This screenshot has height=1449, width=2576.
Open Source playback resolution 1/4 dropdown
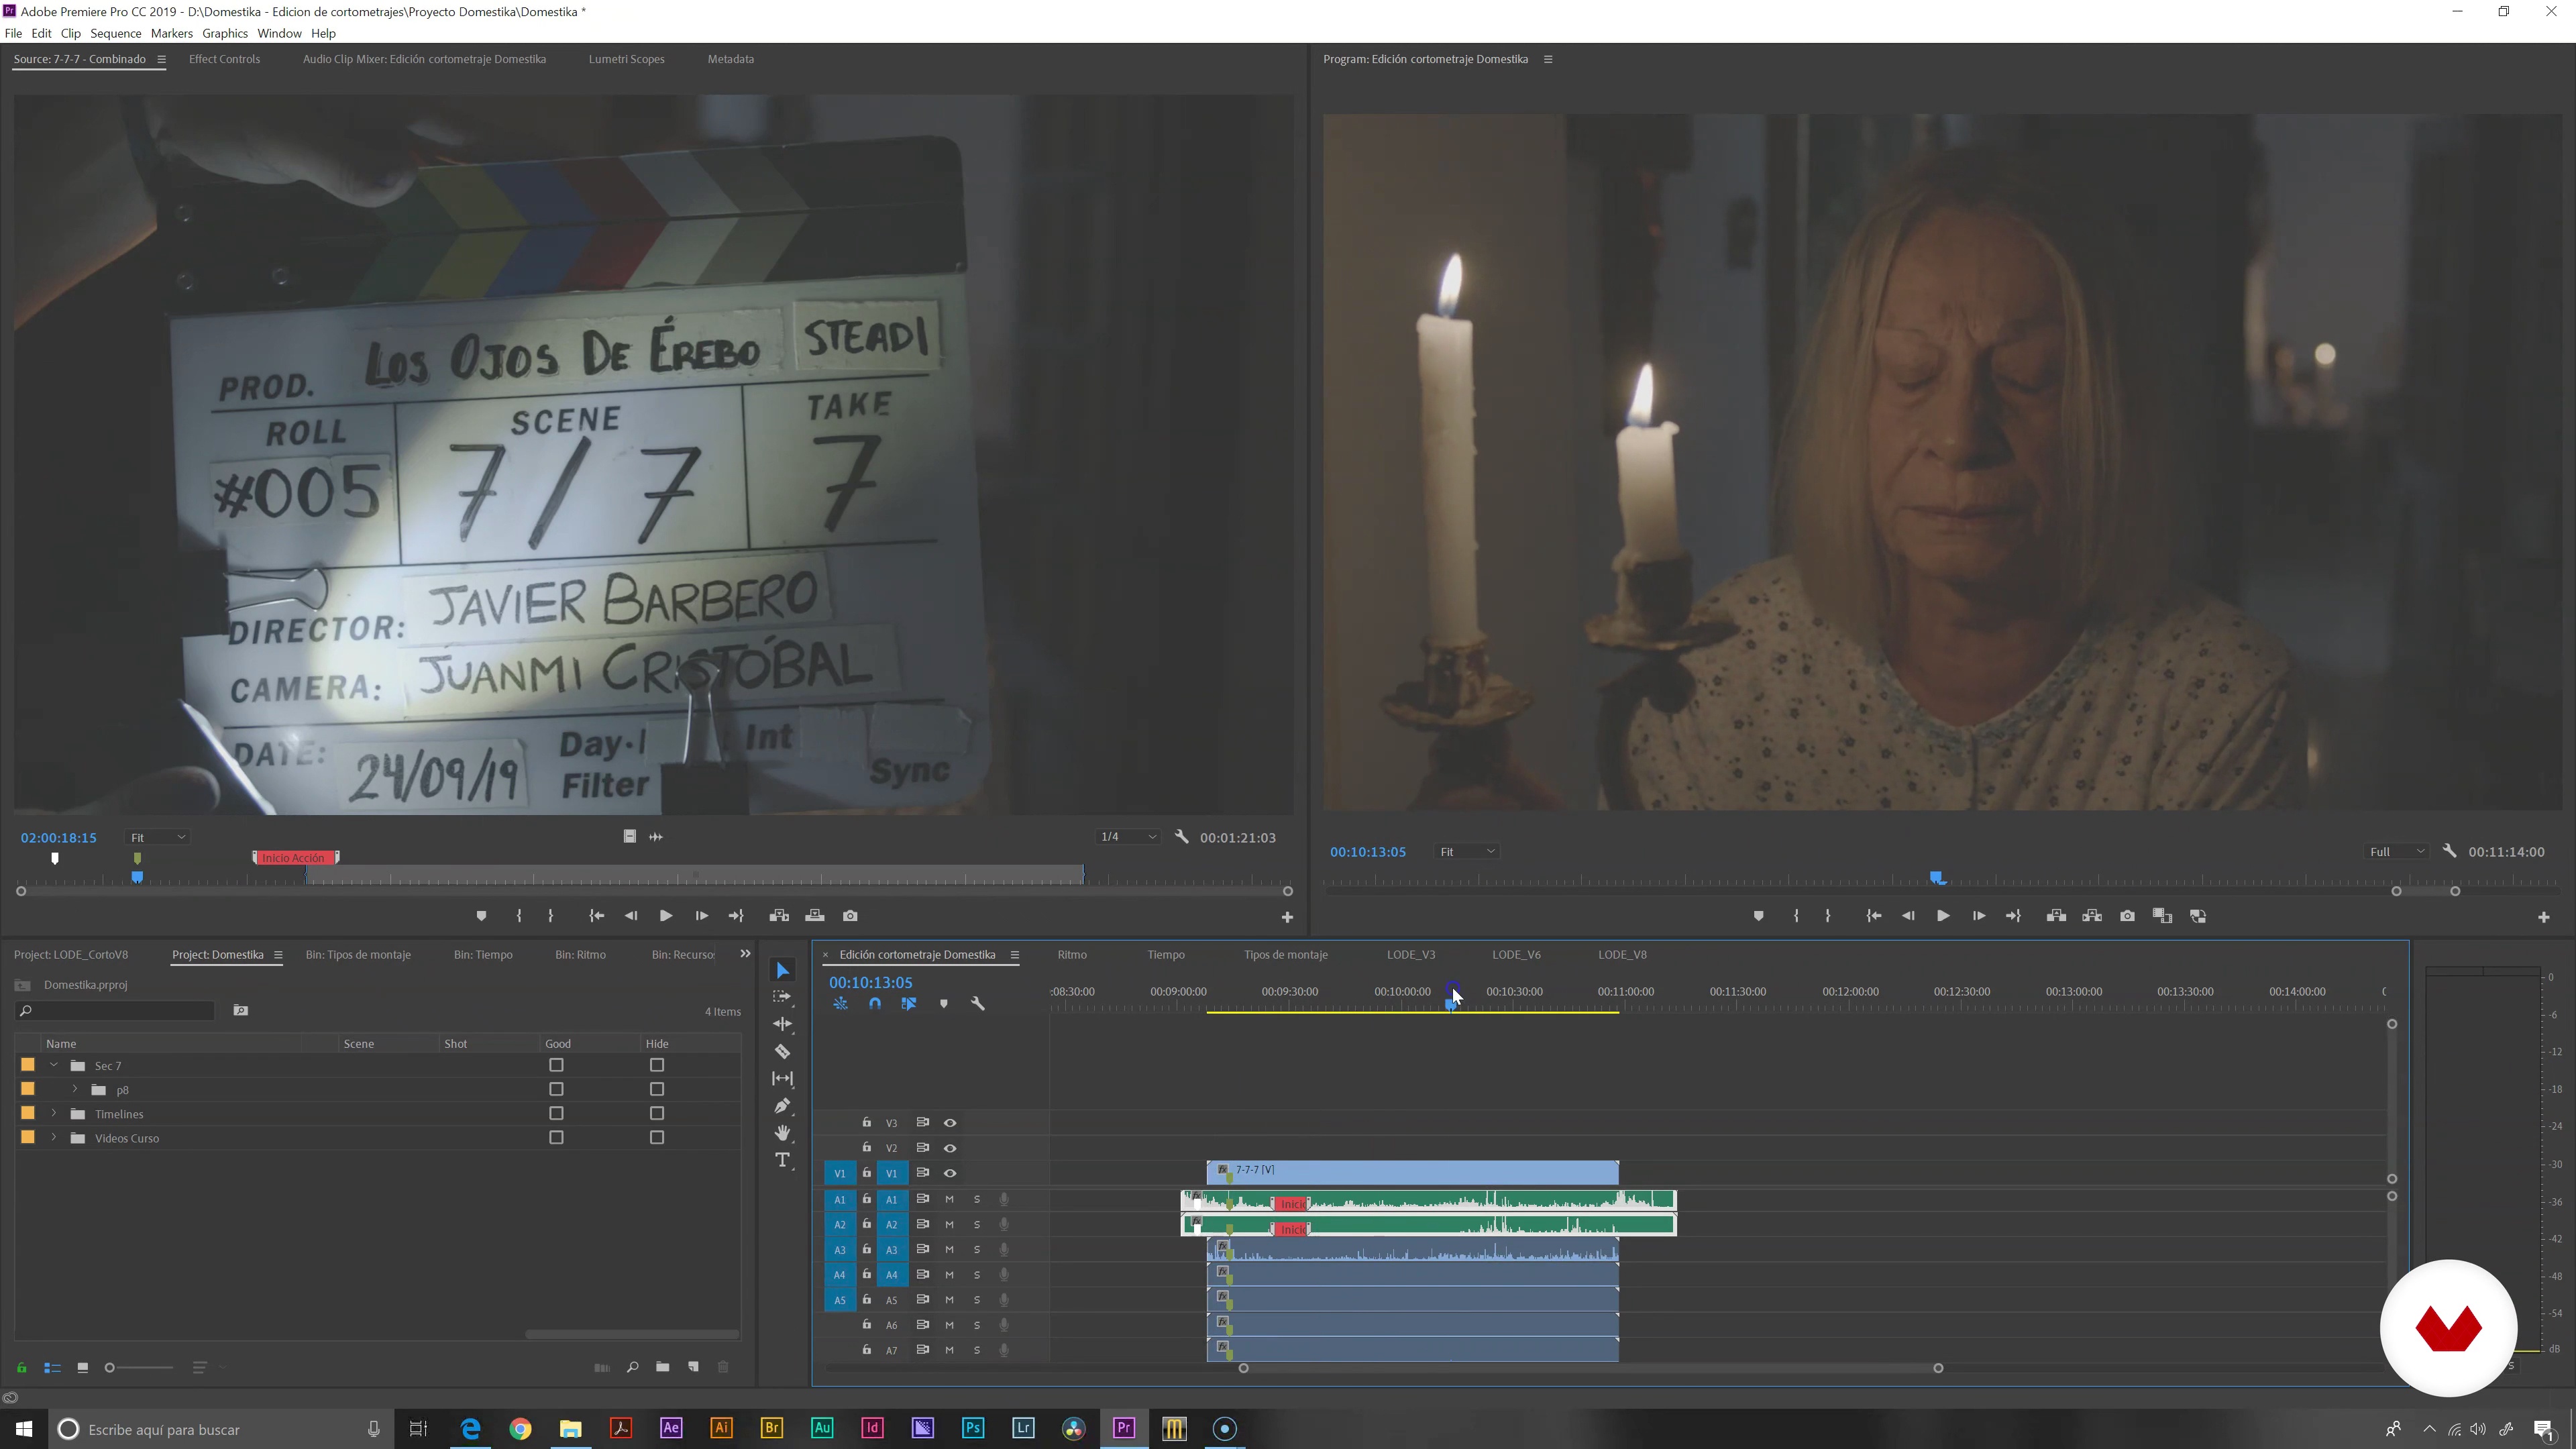pos(1128,837)
